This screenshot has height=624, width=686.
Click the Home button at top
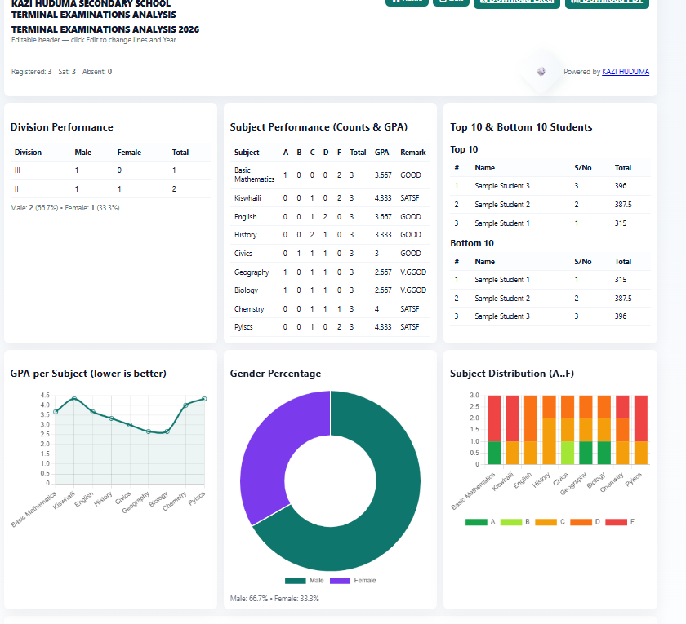(x=407, y=2)
